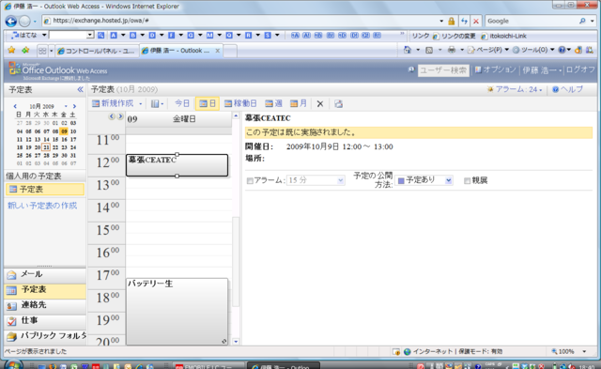Go to next month in mini calendar
The height and width of the screenshot is (369, 601).
tap(74, 106)
